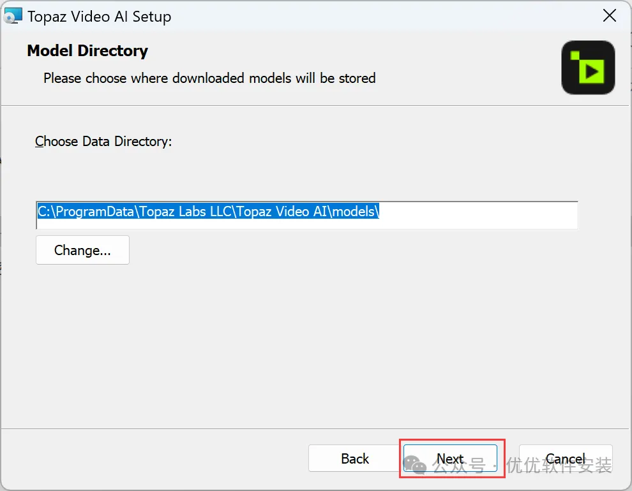The height and width of the screenshot is (491, 632).
Task: Click the "Topaz Video AI Setup" title text
Action: pos(99,17)
